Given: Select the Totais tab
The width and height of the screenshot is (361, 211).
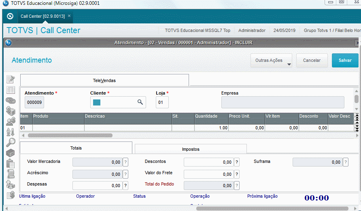Looking at the screenshot, I should tap(76, 148).
